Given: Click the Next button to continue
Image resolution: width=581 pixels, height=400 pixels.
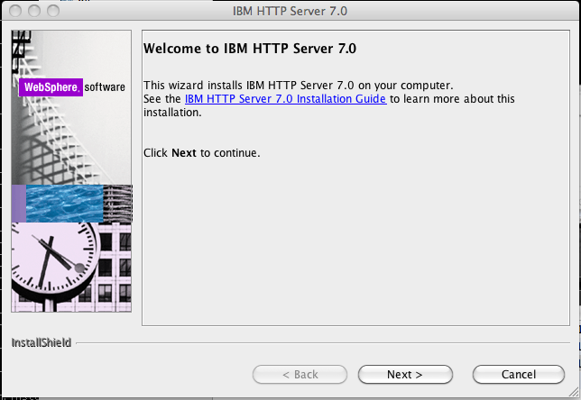Looking at the screenshot, I should (405, 374).
